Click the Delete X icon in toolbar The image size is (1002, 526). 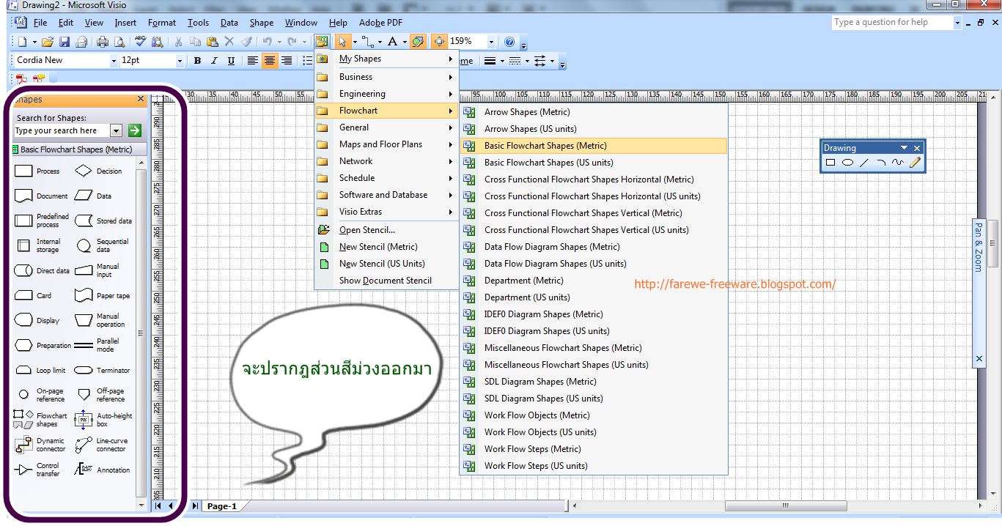pos(229,42)
